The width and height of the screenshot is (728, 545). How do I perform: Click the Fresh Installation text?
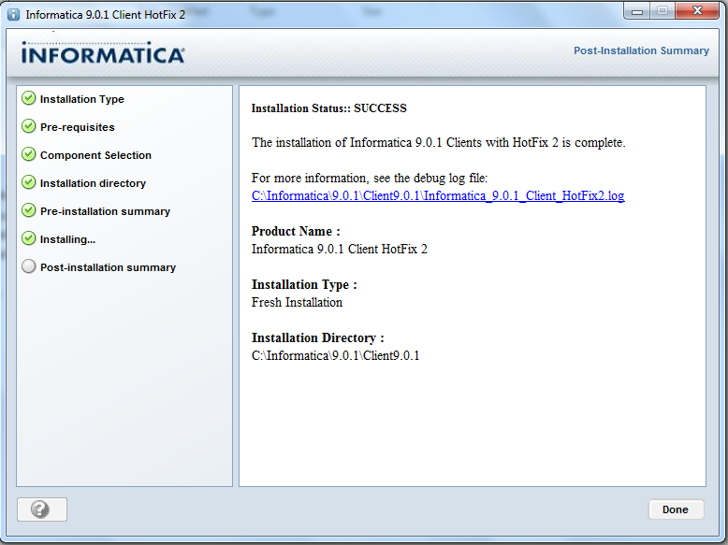click(x=297, y=302)
